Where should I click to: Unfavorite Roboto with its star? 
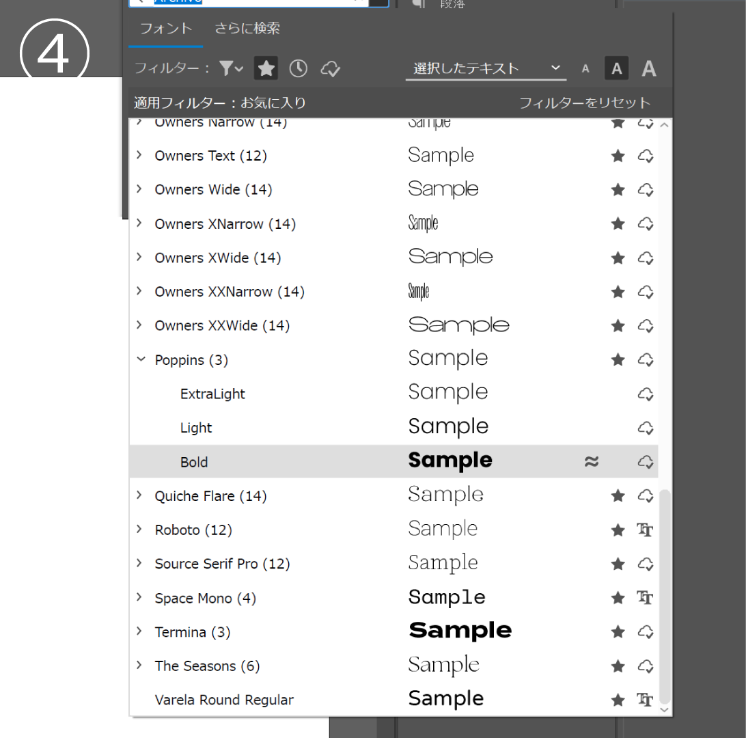[x=618, y=530]
